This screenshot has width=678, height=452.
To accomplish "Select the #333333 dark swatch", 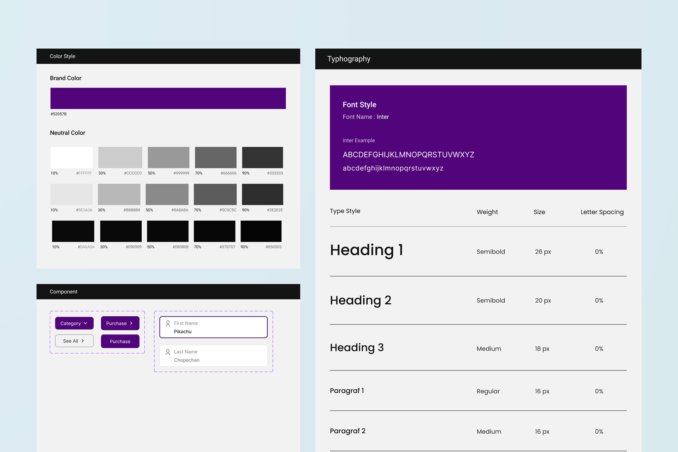I will point(262,157).
